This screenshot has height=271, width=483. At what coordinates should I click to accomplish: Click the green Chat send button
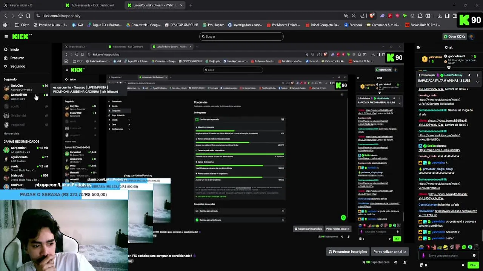473,265
